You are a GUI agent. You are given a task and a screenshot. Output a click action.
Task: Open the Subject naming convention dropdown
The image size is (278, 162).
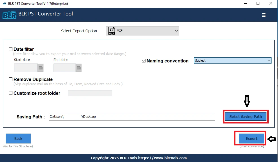[x=268, y=60]
